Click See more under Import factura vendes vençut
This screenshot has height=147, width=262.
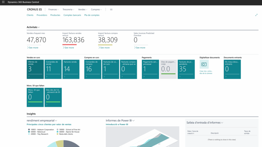click(x=68, y=48)
